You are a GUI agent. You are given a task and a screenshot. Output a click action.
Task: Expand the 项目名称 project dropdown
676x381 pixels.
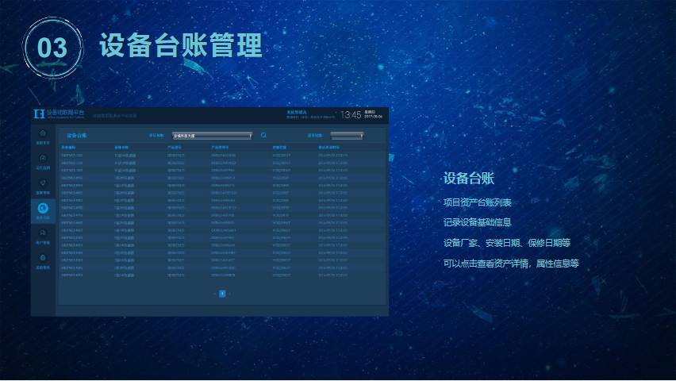point(212,136)
